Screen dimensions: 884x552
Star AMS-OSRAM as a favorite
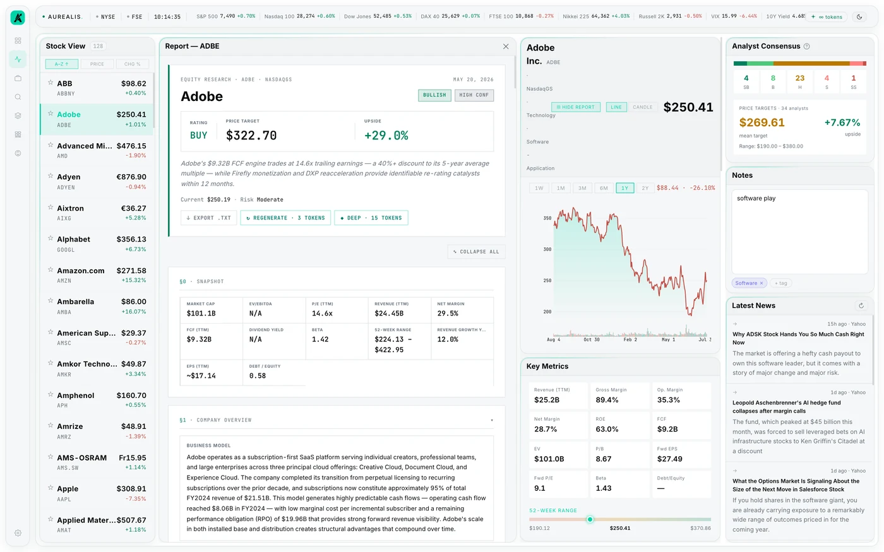pyautogui.click(x=50, y=457)
